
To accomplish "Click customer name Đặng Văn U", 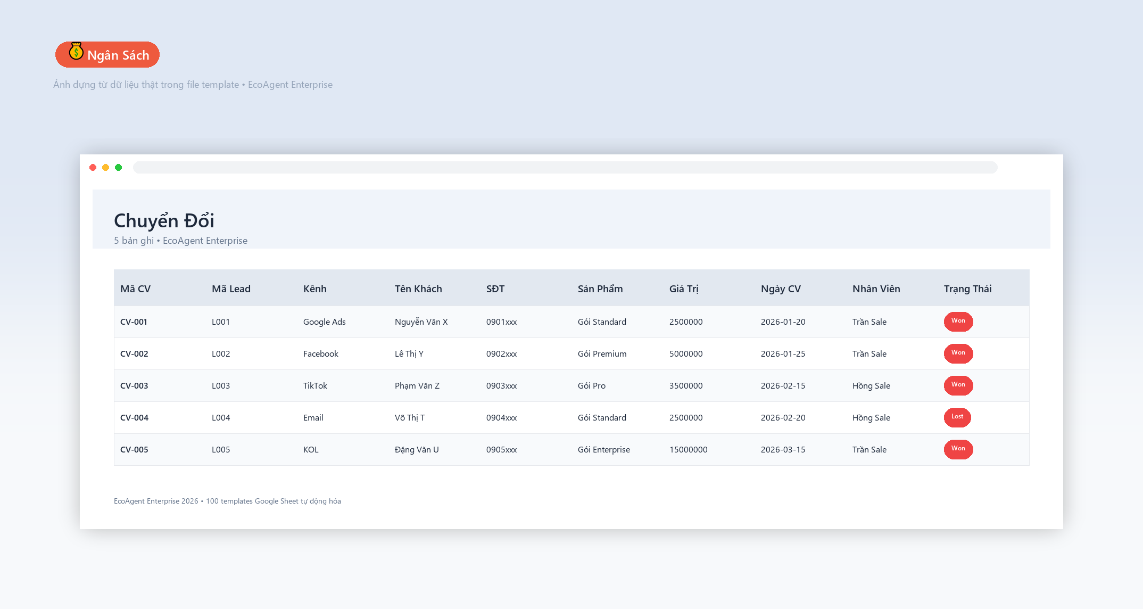I will pyautogui.click(x=417, y=449).
